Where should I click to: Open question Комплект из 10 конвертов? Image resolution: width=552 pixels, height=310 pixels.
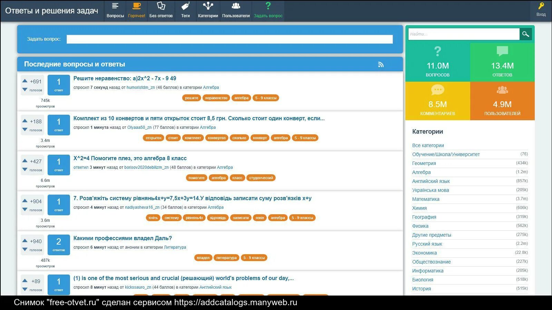[x=199, y=118]
